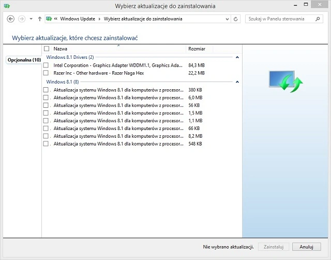
Task: Select the Opcjonalna (10) tab
Action: [24, 60]
